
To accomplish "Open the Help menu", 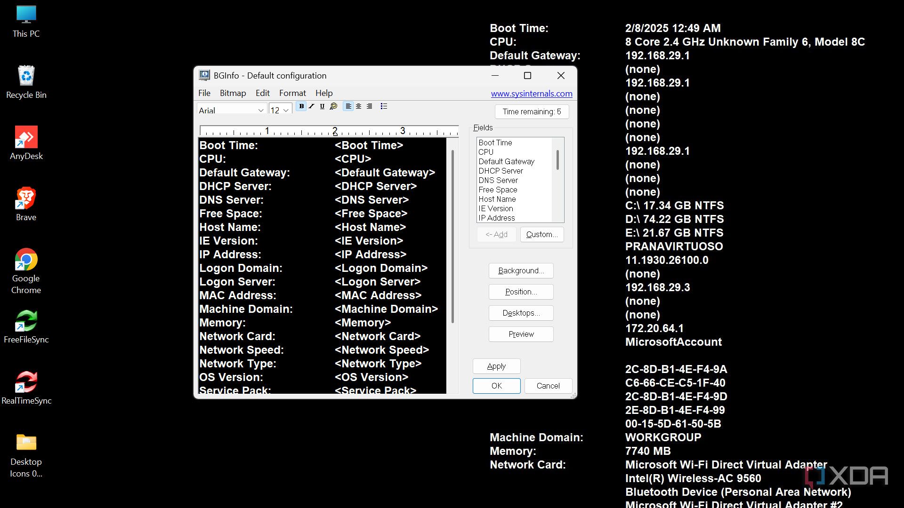I will 324,93.
